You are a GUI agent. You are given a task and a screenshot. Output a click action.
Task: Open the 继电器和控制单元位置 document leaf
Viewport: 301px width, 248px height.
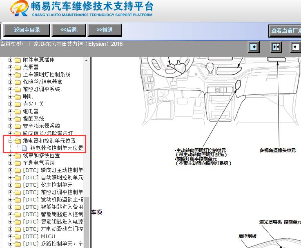(57, 148)
